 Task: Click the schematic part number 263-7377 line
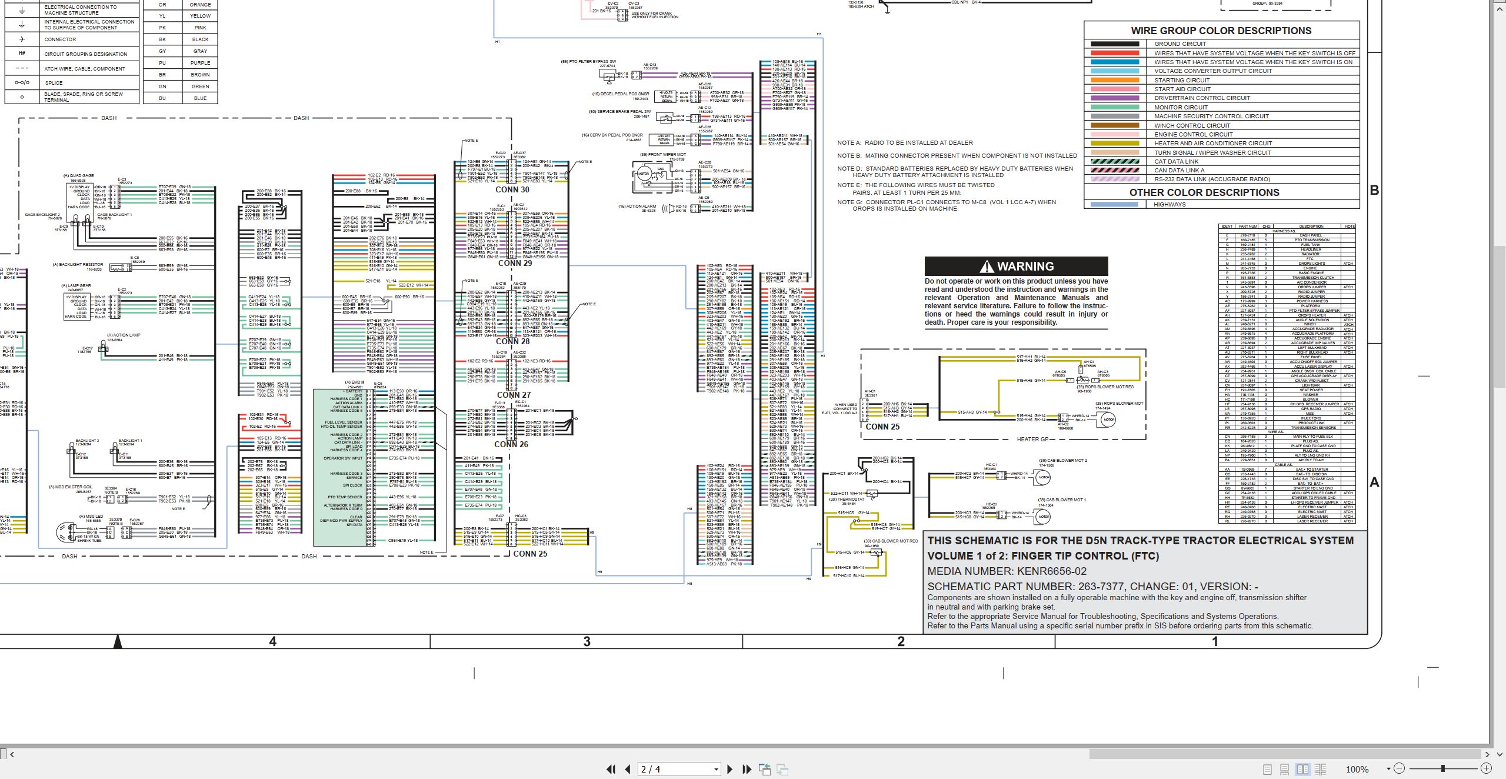pos(1093,587)
